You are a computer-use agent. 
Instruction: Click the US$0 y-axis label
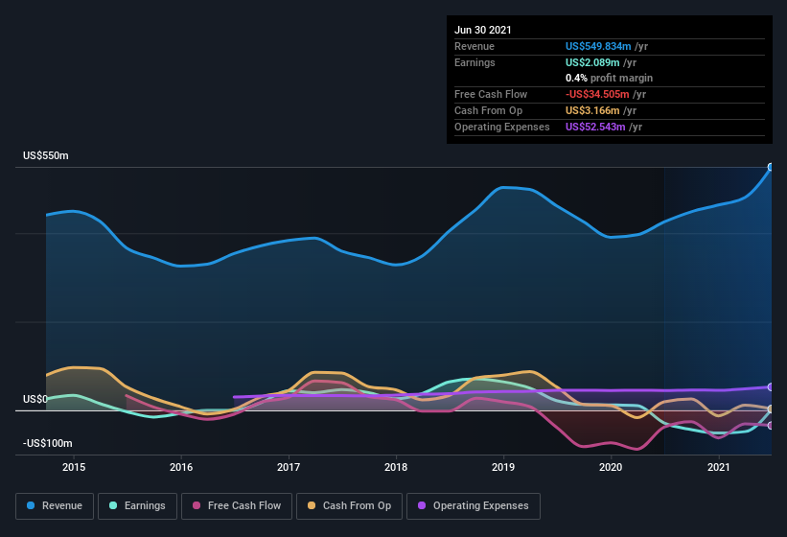[x=35, y=399]
